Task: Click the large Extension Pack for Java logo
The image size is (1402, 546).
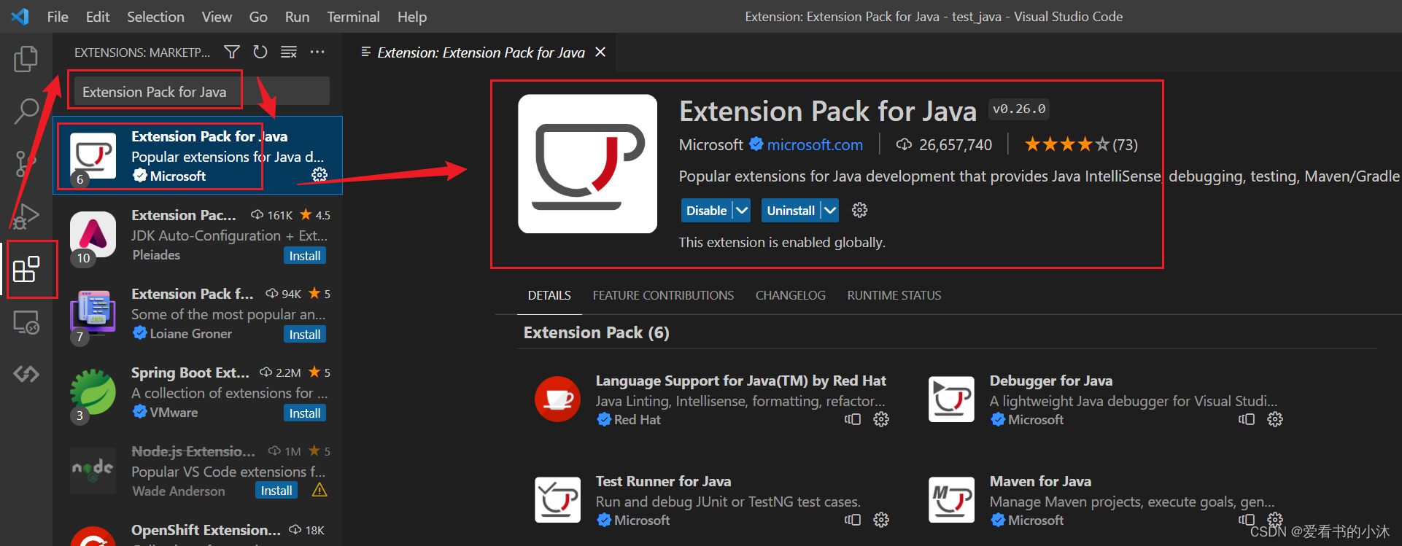Action: (587, 164)
